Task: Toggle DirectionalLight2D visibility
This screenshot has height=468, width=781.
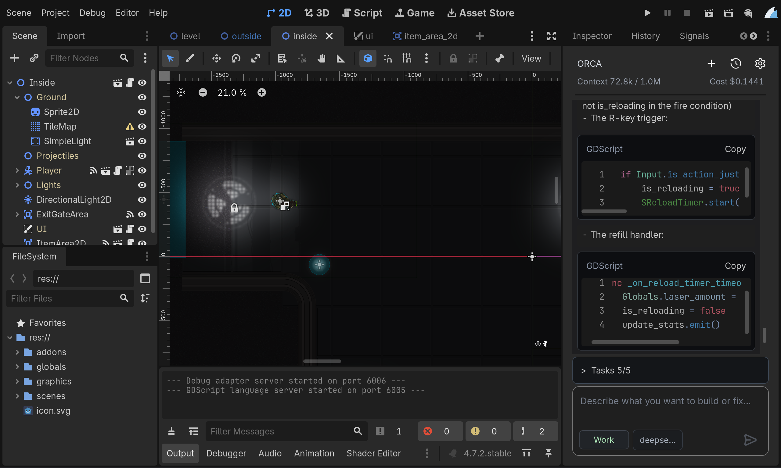Action: pyautogui.click(x=142, y=200)
